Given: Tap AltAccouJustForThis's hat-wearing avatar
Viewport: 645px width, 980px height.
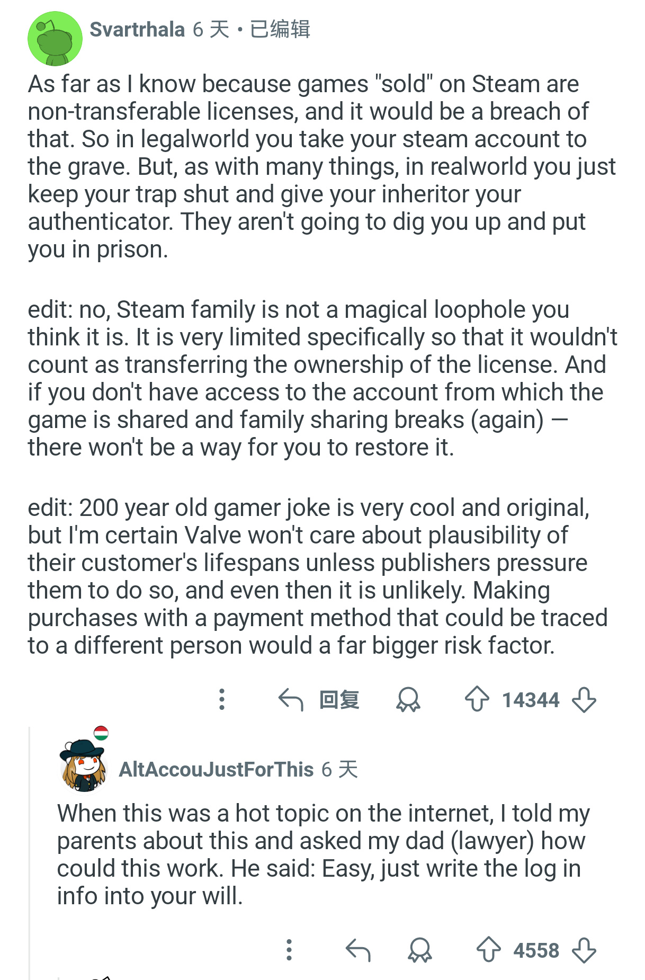Looking at the screenshot, I should point(84,765).
